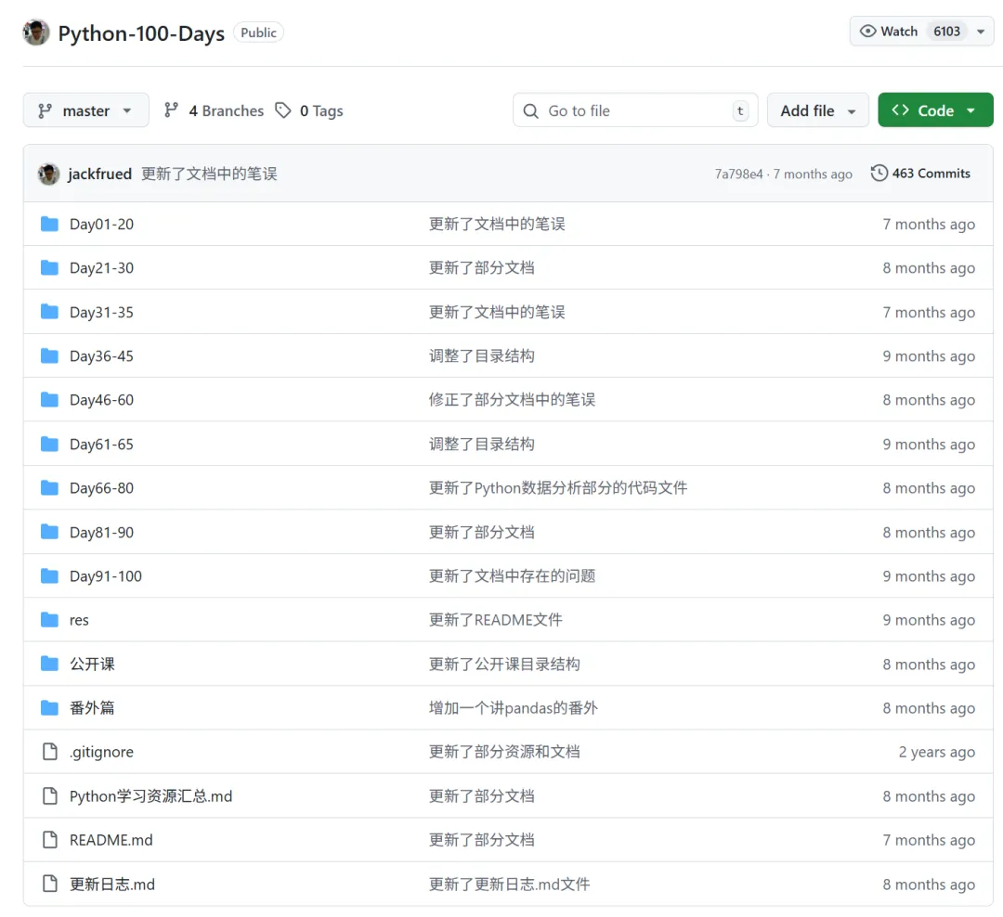Open the .gitignore file
1003x917 pixels.
point(102,753)
